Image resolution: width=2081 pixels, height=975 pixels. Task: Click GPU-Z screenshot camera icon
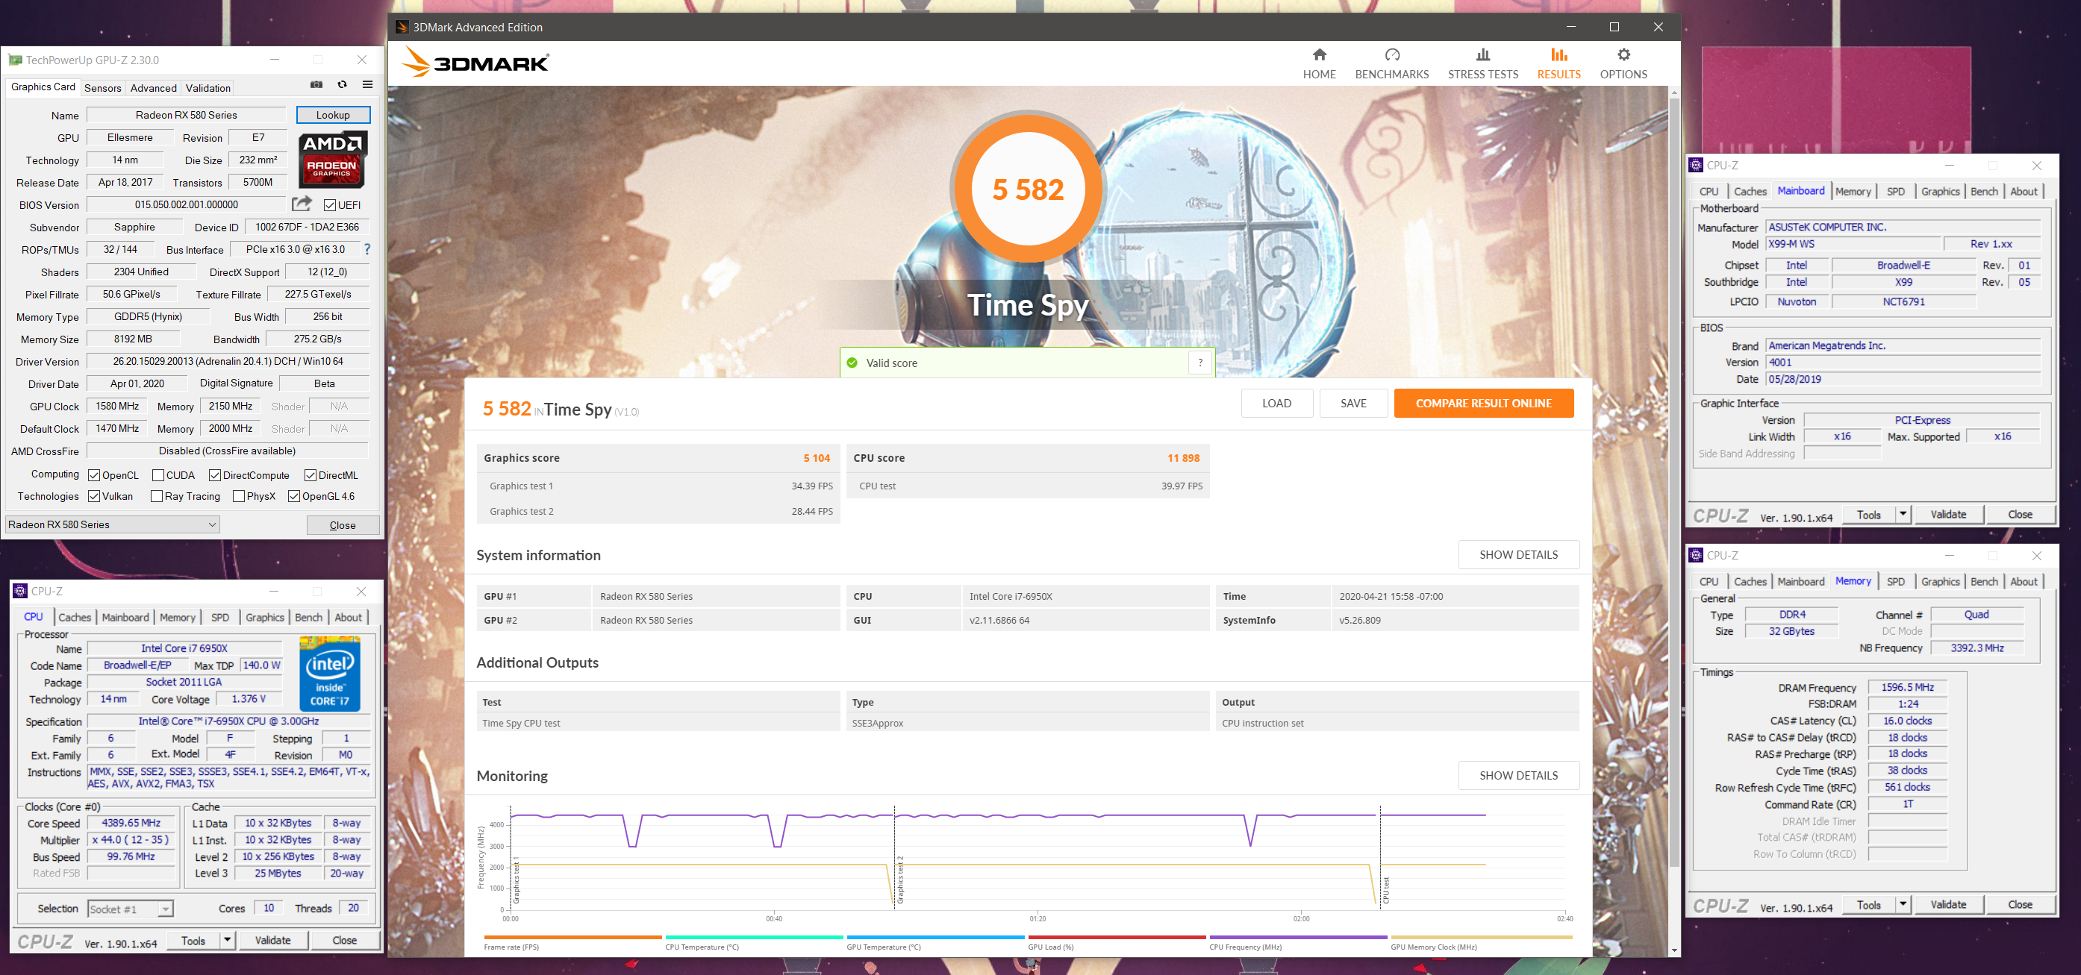pyautogui.click(x=316, y=85)
